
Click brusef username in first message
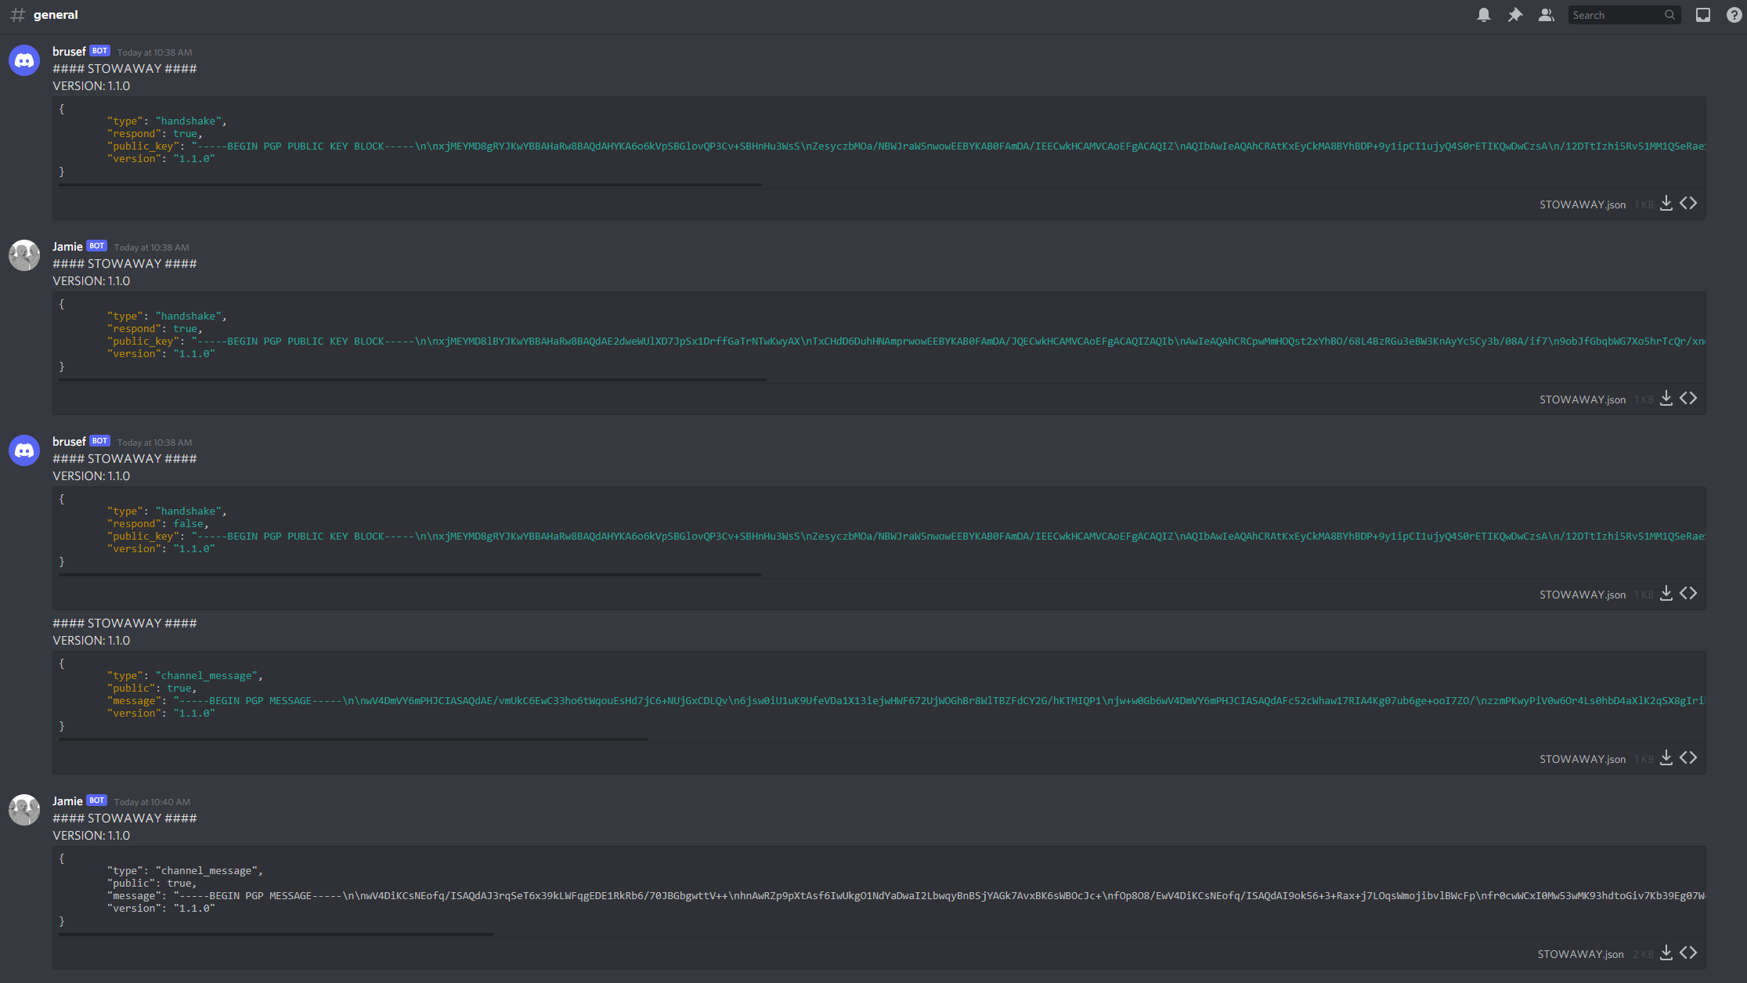[x=69, y=52]
